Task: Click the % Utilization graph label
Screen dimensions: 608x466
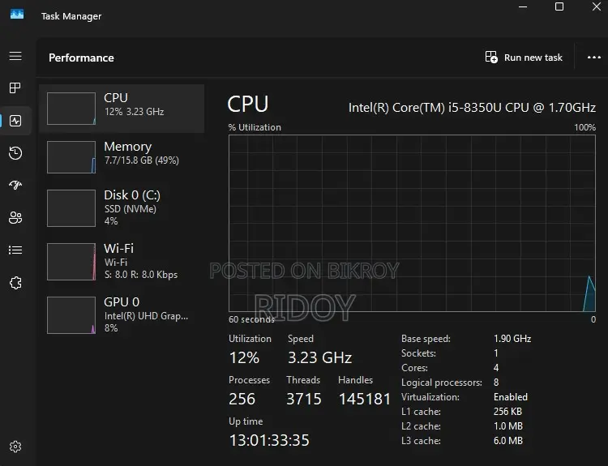Action: click(x=255, y=127)
